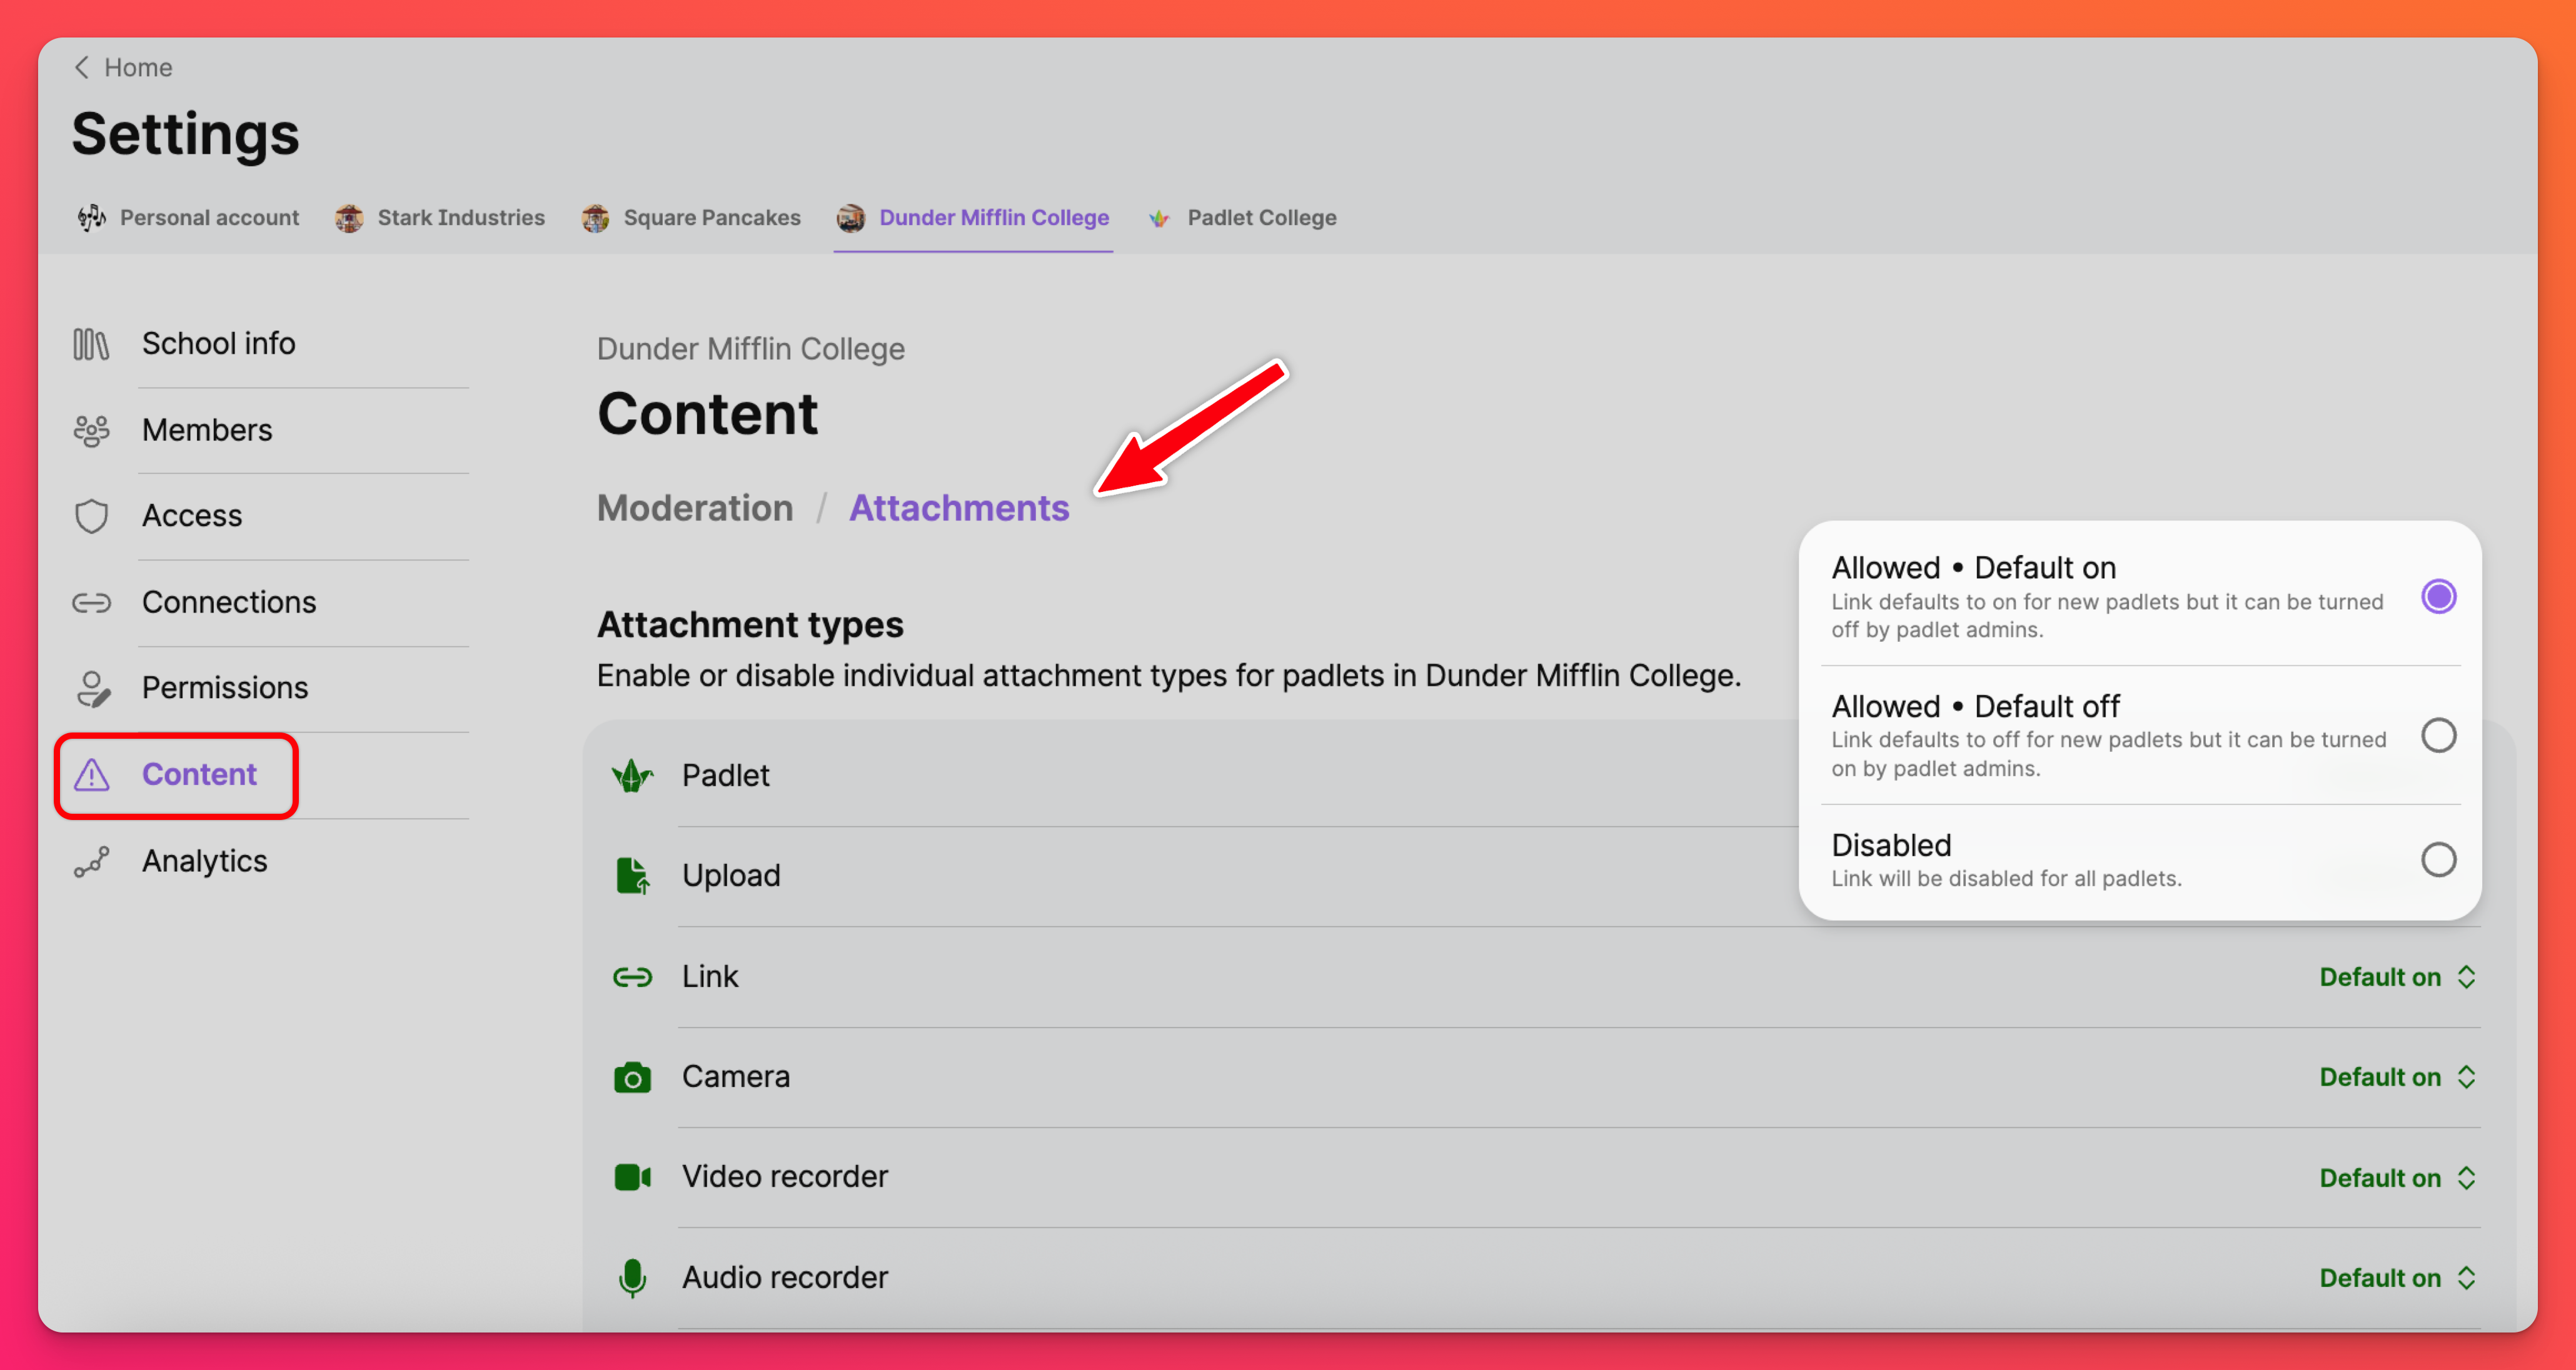Viewport: 2576px width, 1370px height.
Task: Click the Camera attachment icon
Action: 632,1077
